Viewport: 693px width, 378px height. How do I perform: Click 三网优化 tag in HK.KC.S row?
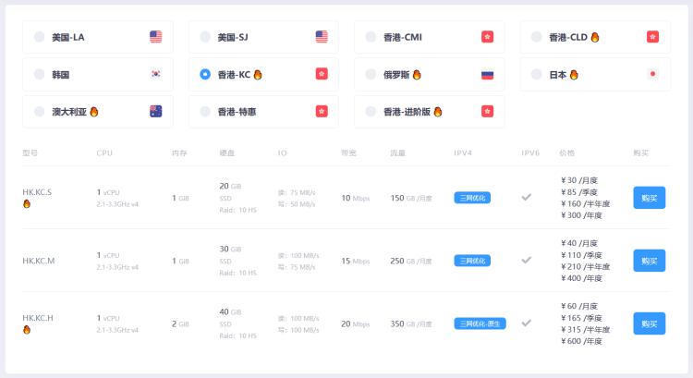[472, 198]
